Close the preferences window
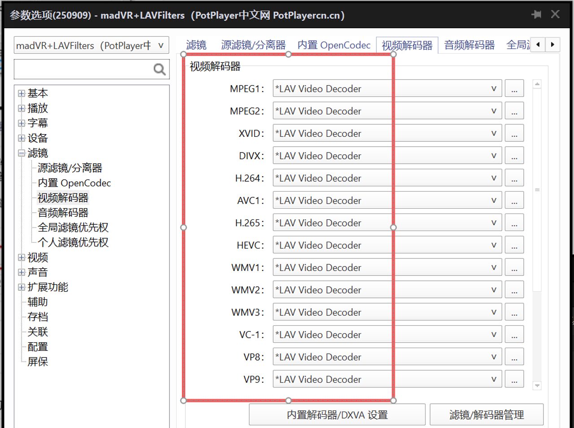 (555, 14)
